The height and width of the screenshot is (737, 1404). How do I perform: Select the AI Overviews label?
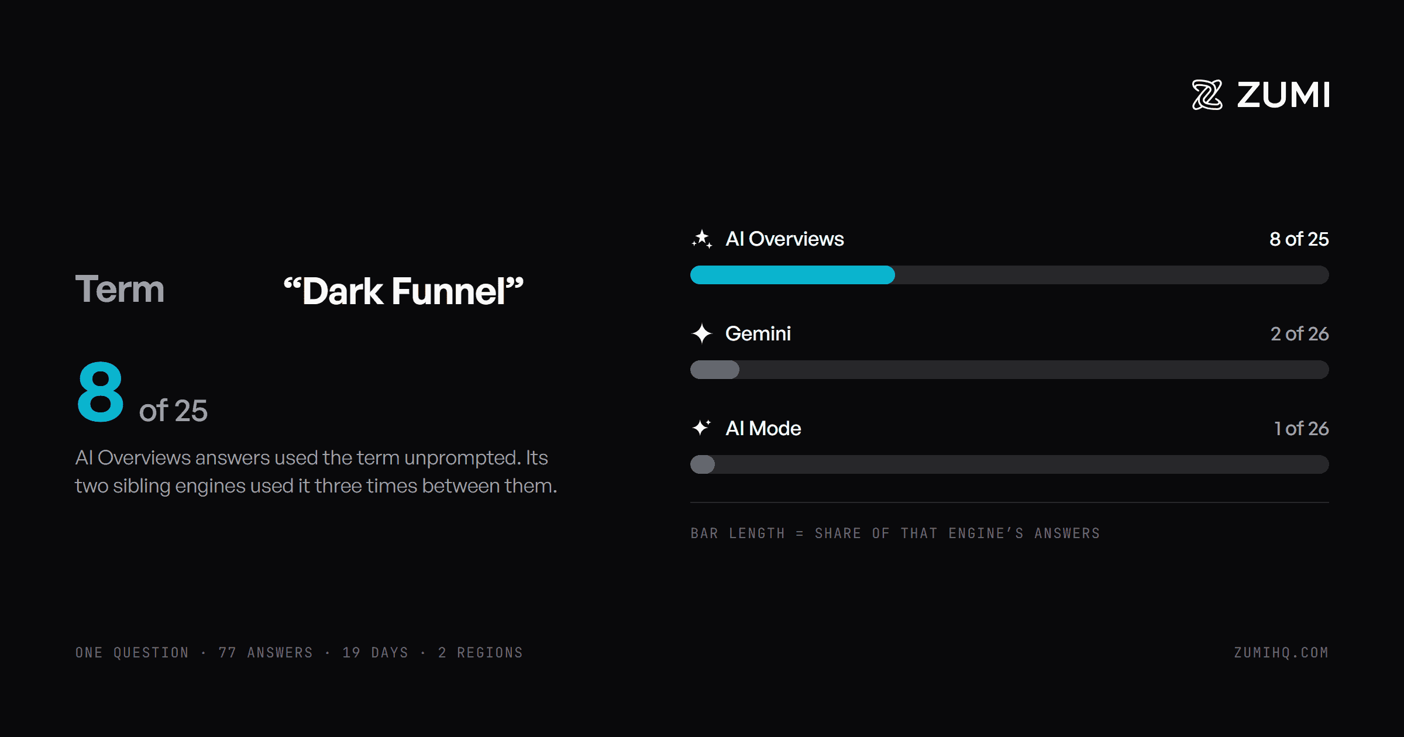coord(784,239)
